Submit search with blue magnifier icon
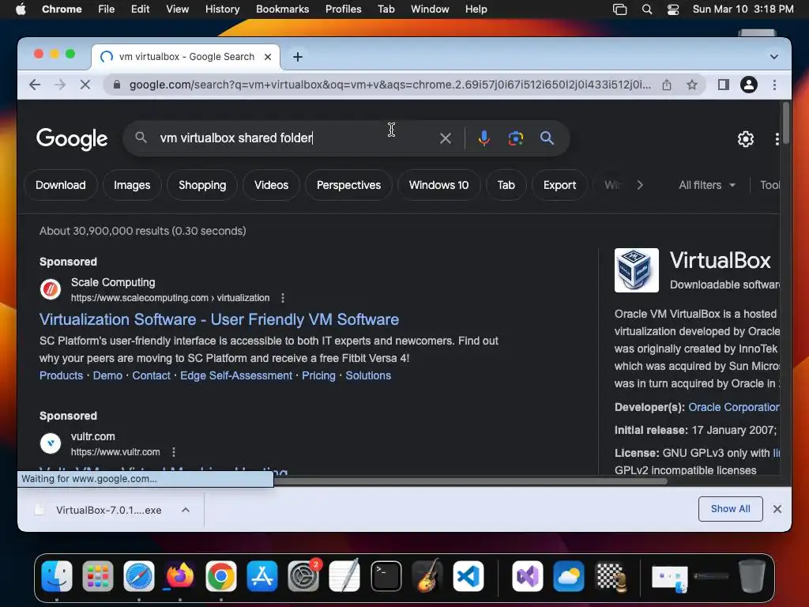809x607 pixels. (547, 138)
